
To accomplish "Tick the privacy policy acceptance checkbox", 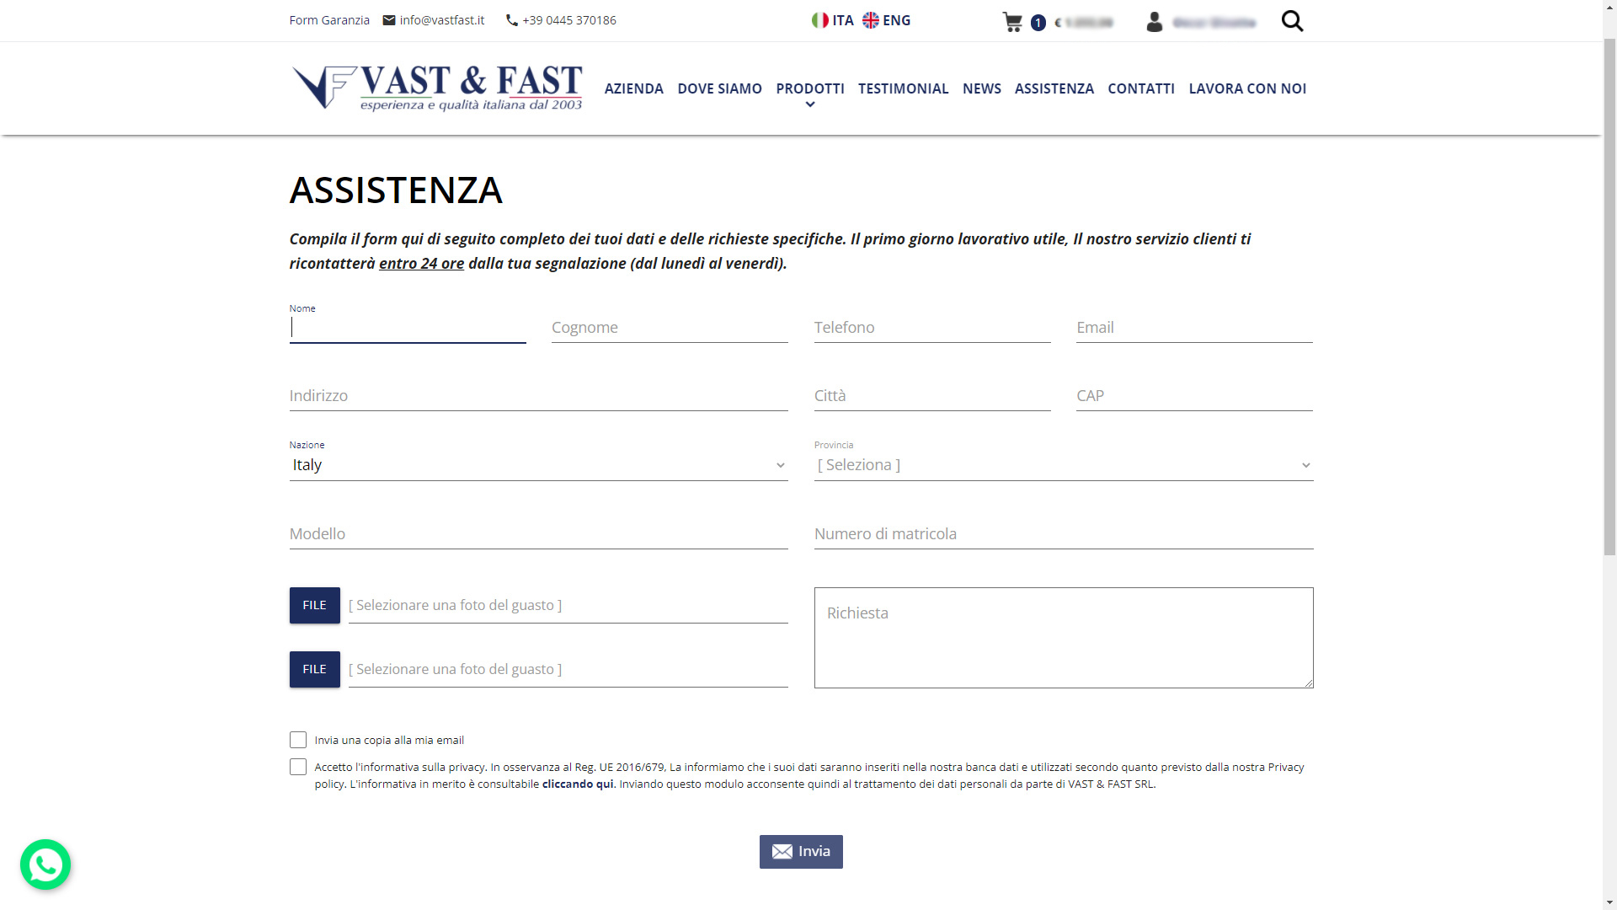I will coord(298,767).
